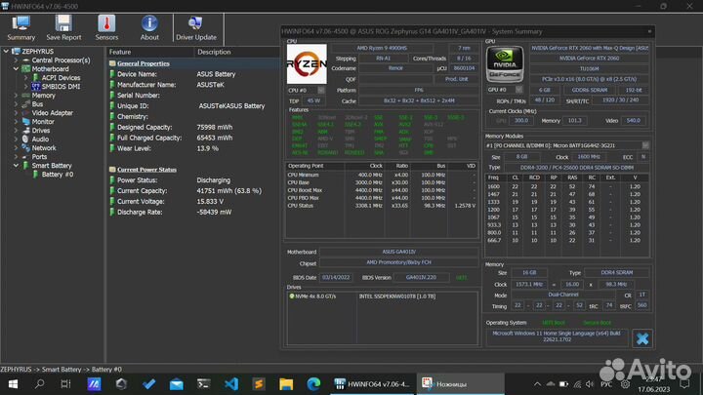Select the Wear Level row
Image resolution: width=703 pixels, height=395 pixels.
tap(192, 148)
